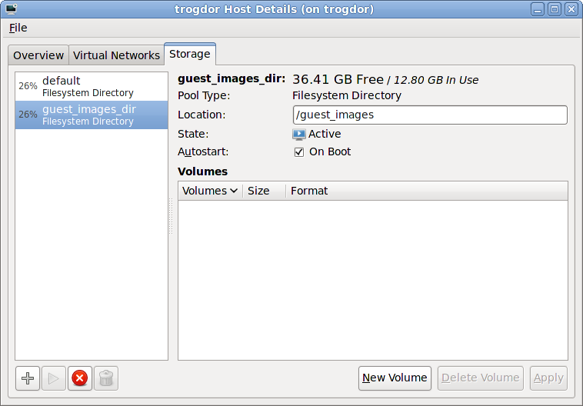Click the Size column header
This screenshot has height=406, width=583.
tap(258, 191)
